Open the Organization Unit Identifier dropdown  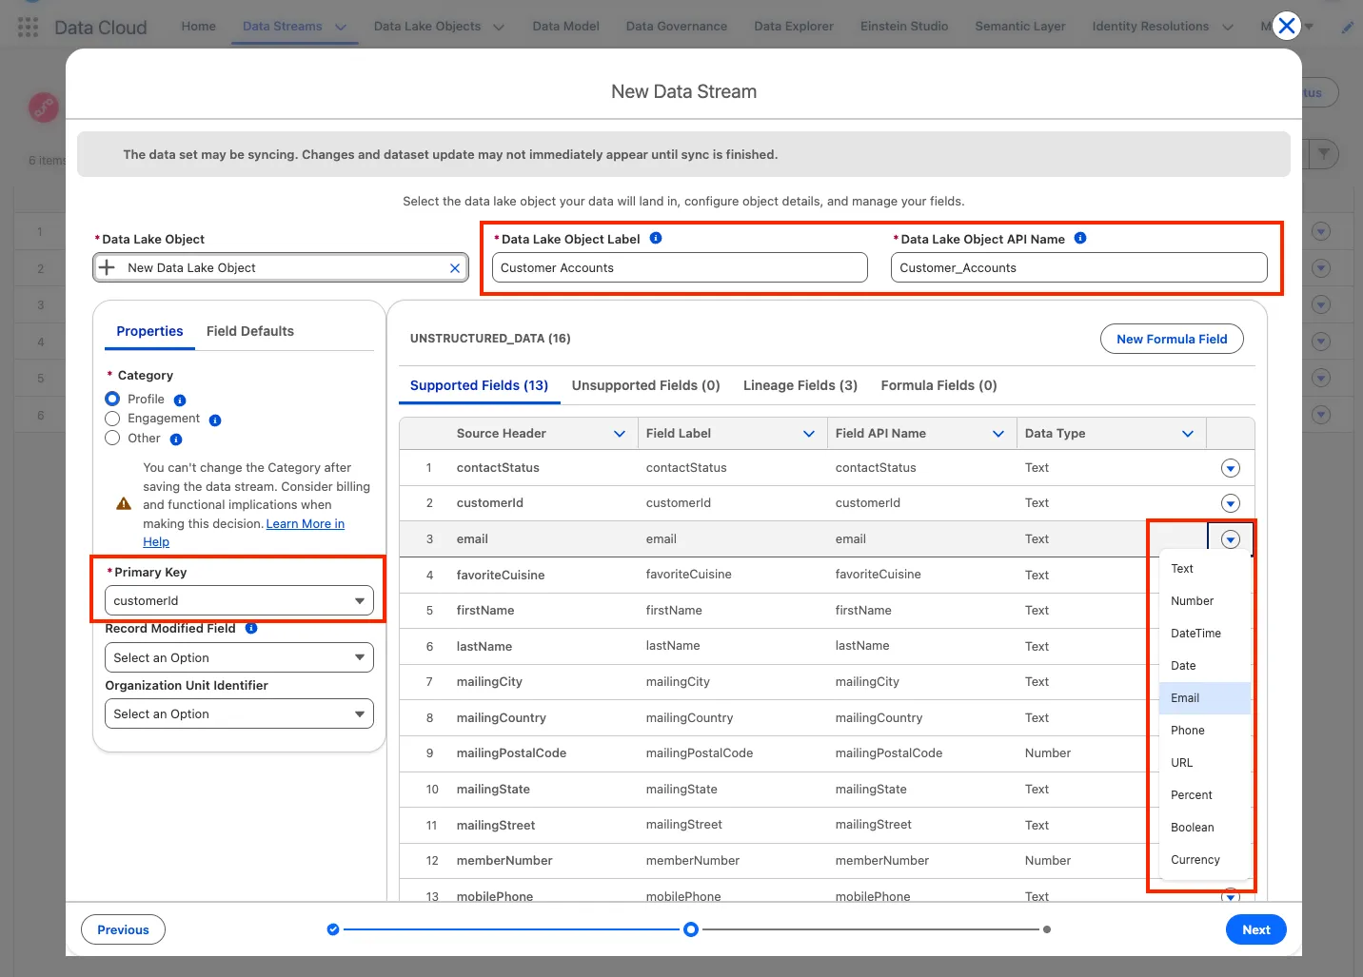tap(239, 714)
